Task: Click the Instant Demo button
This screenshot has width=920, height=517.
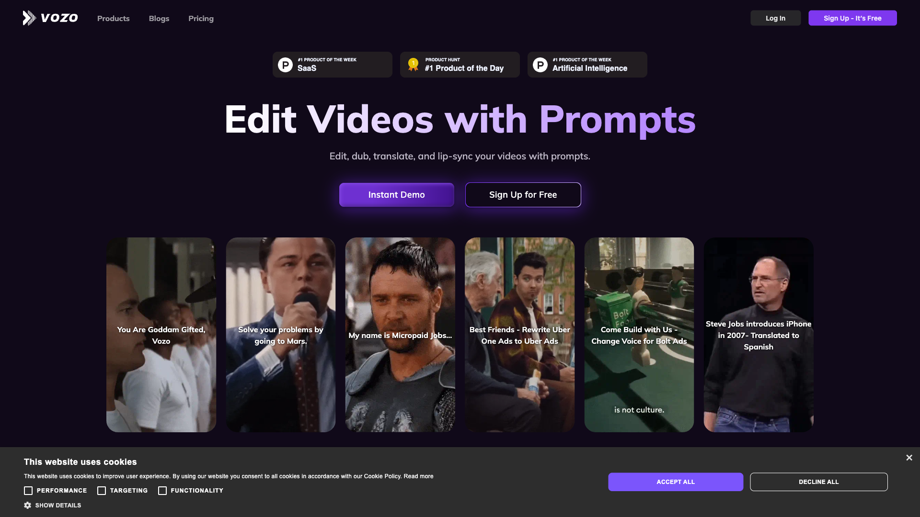Action: point(397,194)
